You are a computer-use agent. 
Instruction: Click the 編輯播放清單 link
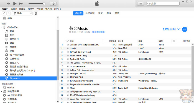tap(98, 32)
